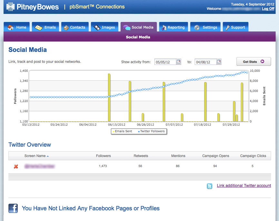Viewport: 279px width, 221px height.
Task: Click the Retweets column header
Action: (141, 156)
